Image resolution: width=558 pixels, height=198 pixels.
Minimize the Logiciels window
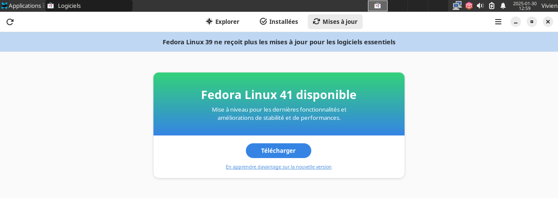click(x=516, y=22)
